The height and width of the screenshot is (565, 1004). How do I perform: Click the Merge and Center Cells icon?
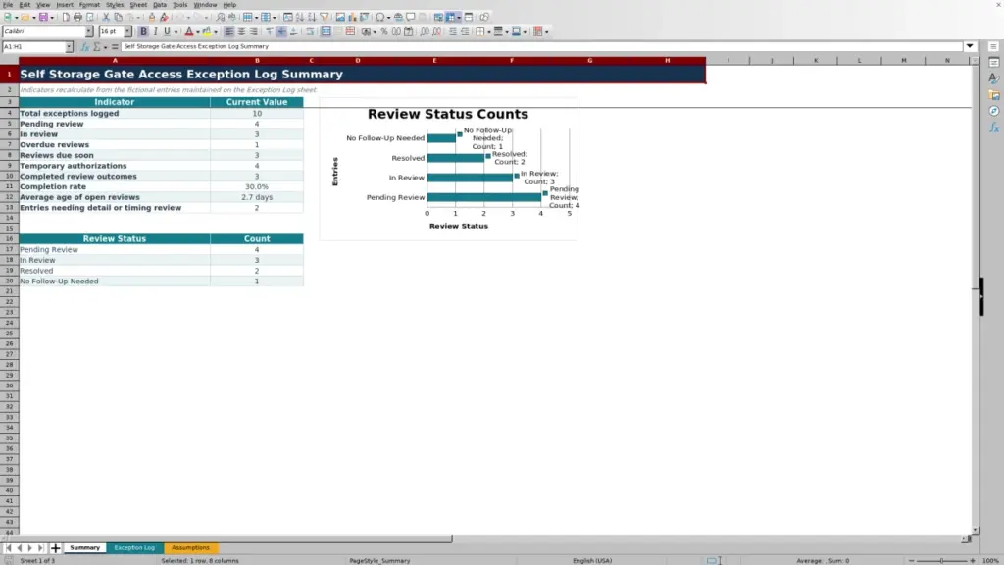(326, 32)
